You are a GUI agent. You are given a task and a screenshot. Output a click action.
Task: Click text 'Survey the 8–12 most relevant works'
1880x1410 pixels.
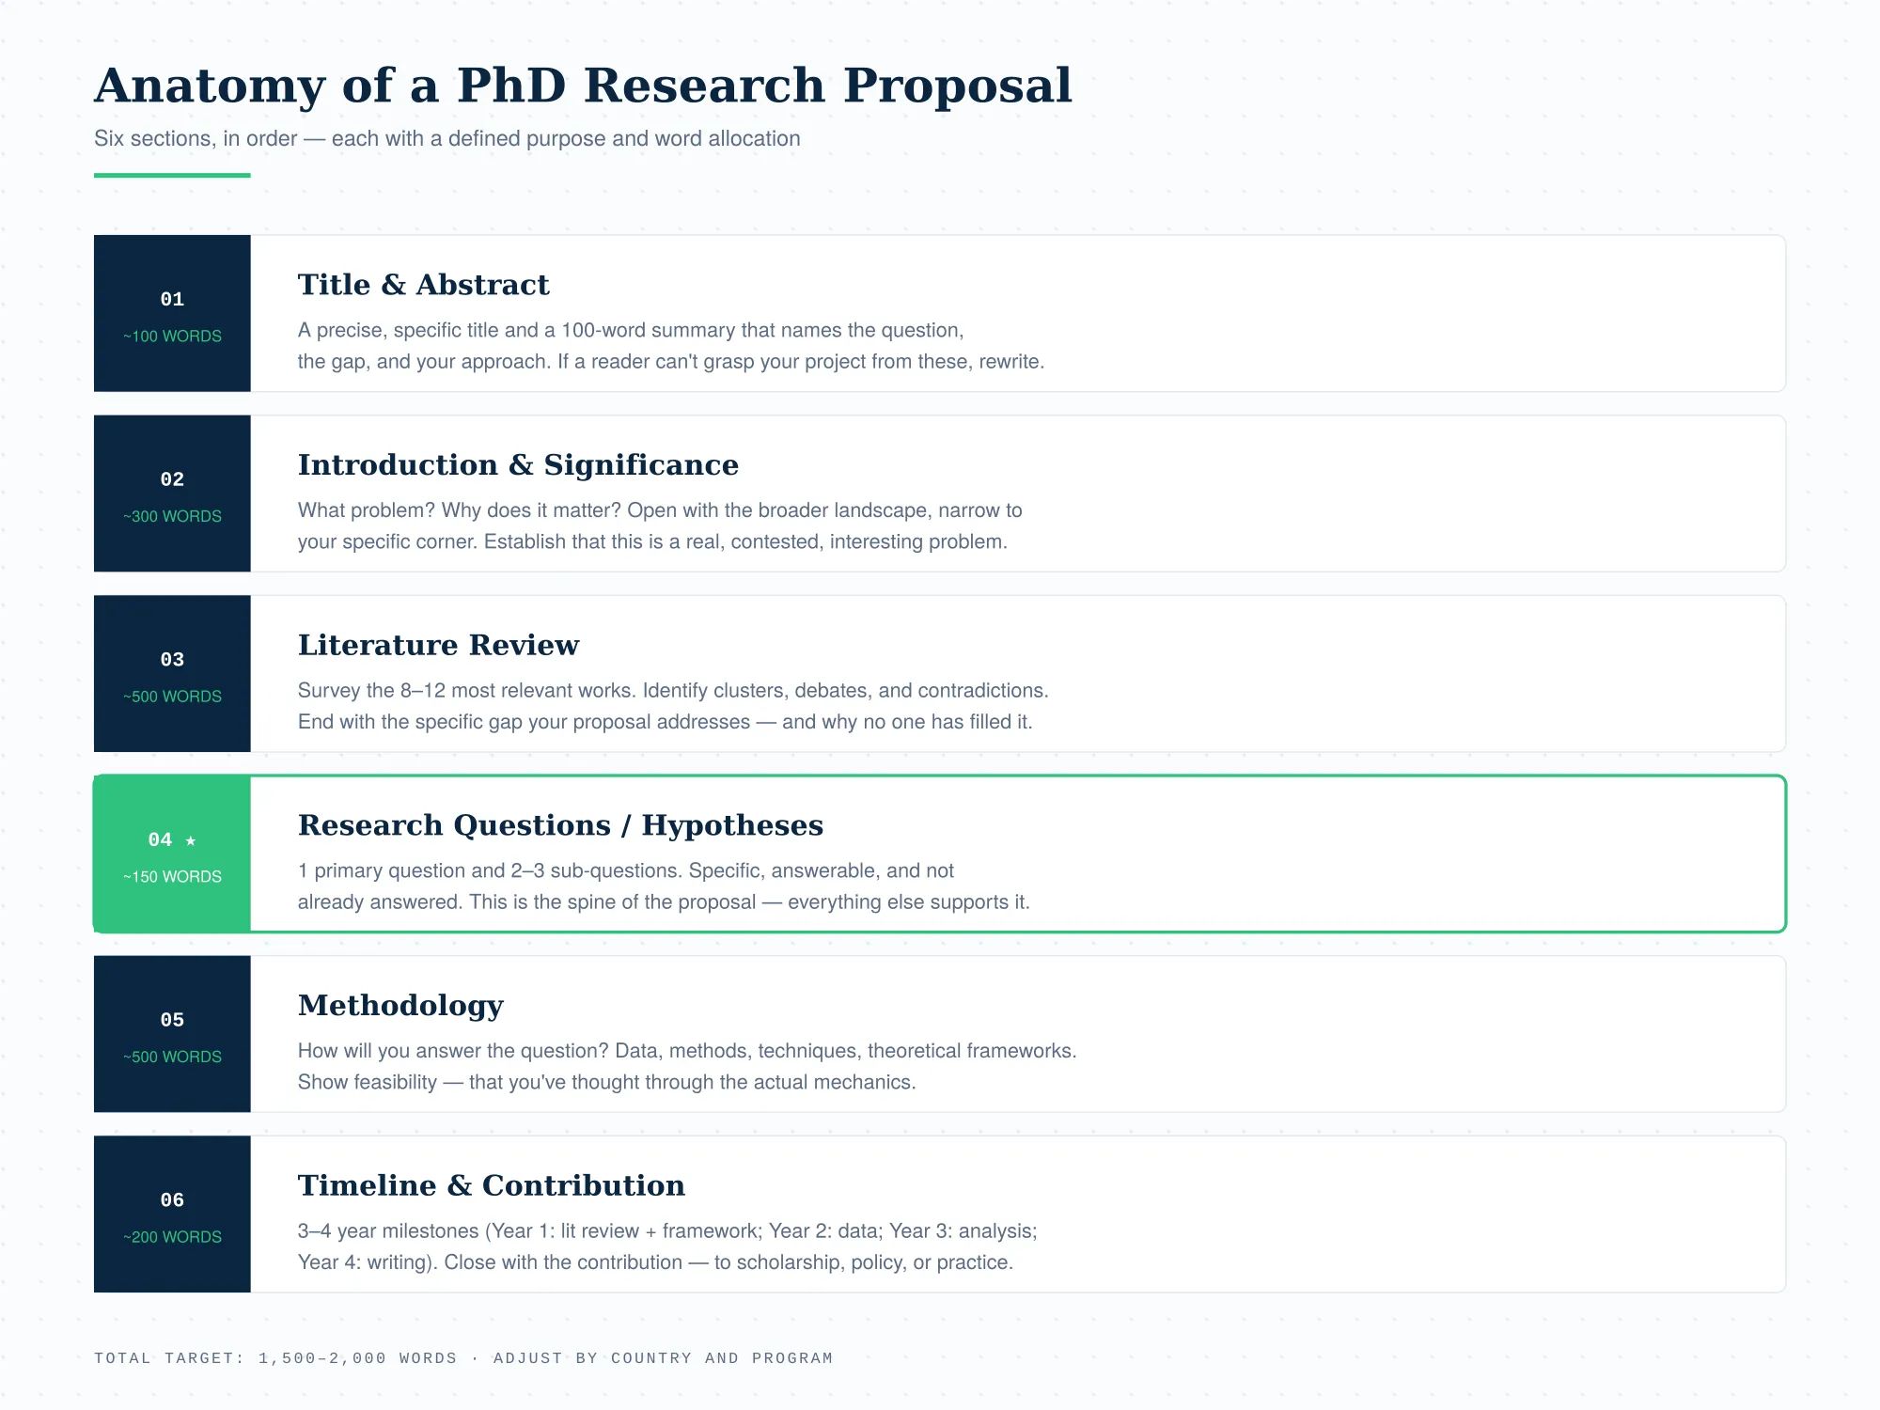[x=467, y=690]
